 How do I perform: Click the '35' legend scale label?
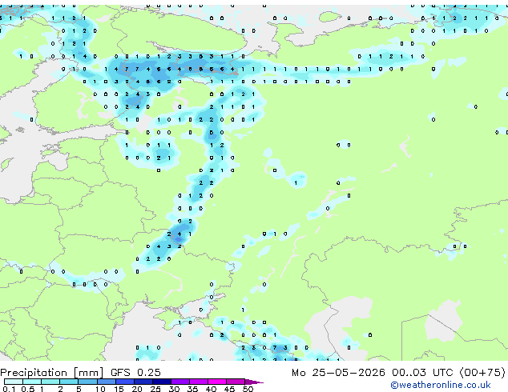click(x=192, y=389)
